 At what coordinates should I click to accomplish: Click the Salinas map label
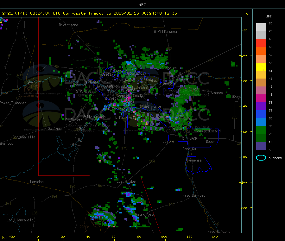tap(55, 129)
